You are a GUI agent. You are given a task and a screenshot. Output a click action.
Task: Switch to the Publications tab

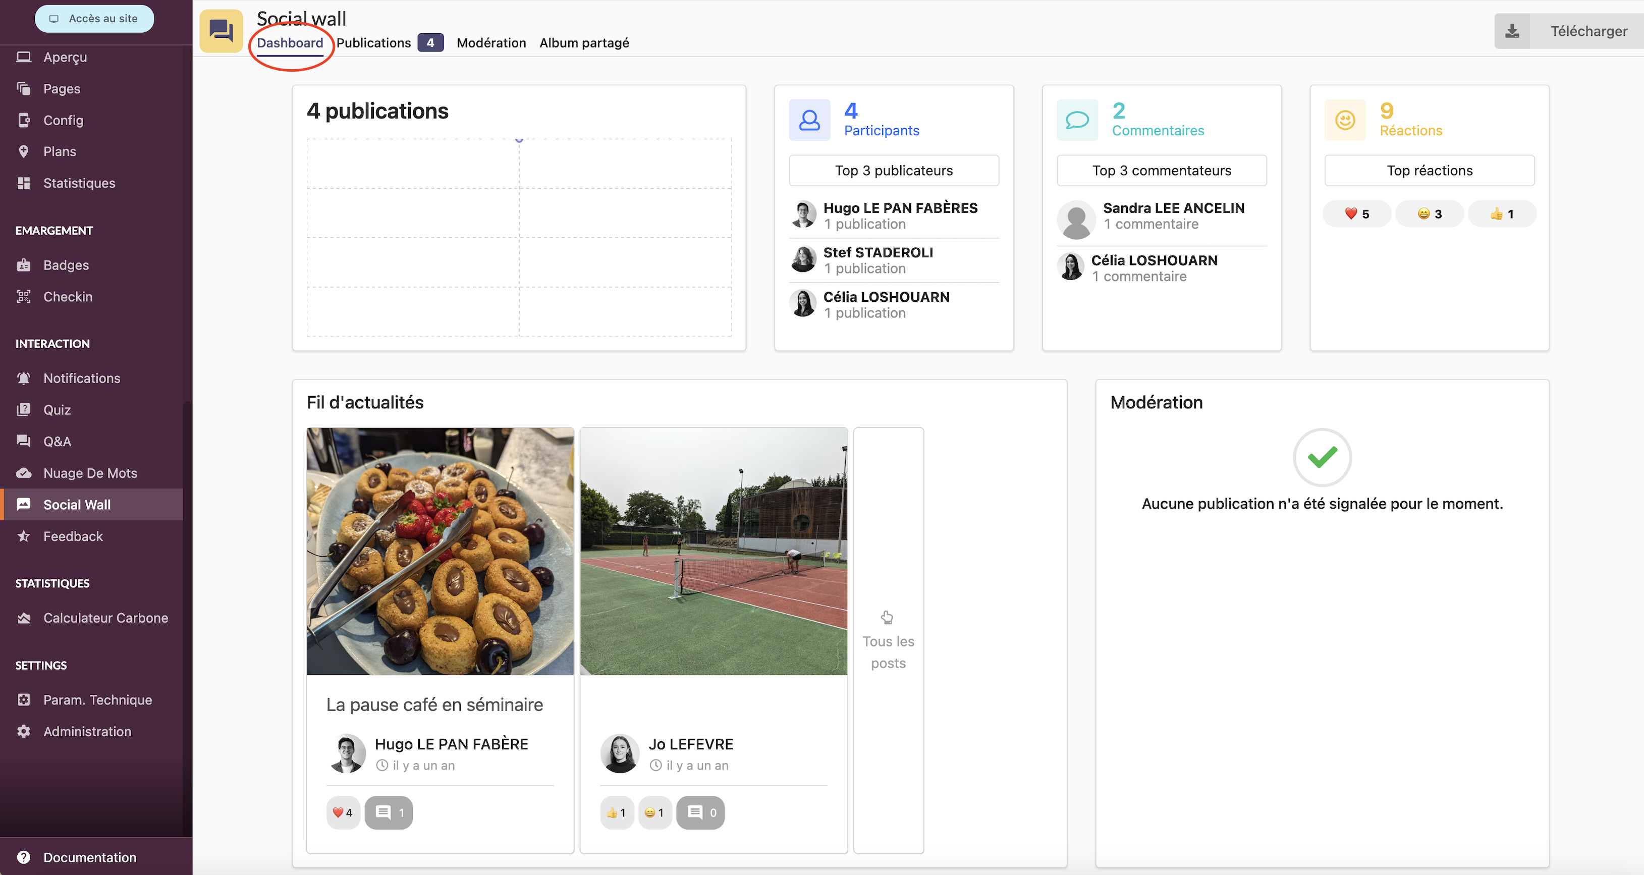(374, 43)
